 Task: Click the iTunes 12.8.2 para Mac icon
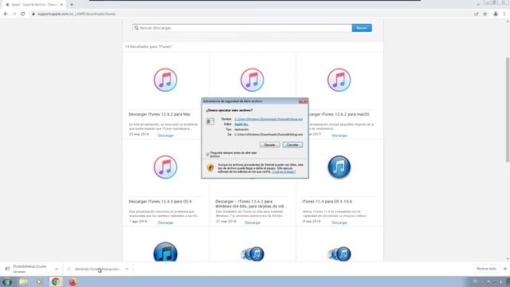(x=166, y=80)
